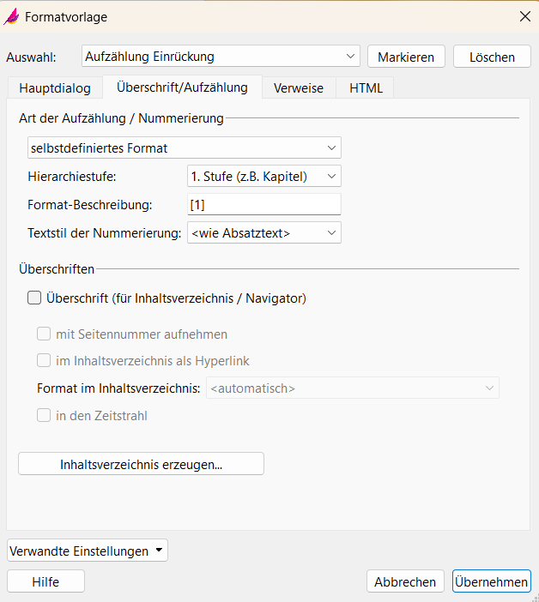Image resolution: width=539 pixels, height=602 pixels.
Task: Open the Hierarchiestufe dropdown
Action: pyautogui.click(x=263, y=177)
